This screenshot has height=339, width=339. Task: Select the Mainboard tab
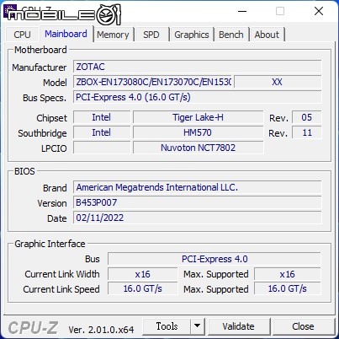click(66, 34)
